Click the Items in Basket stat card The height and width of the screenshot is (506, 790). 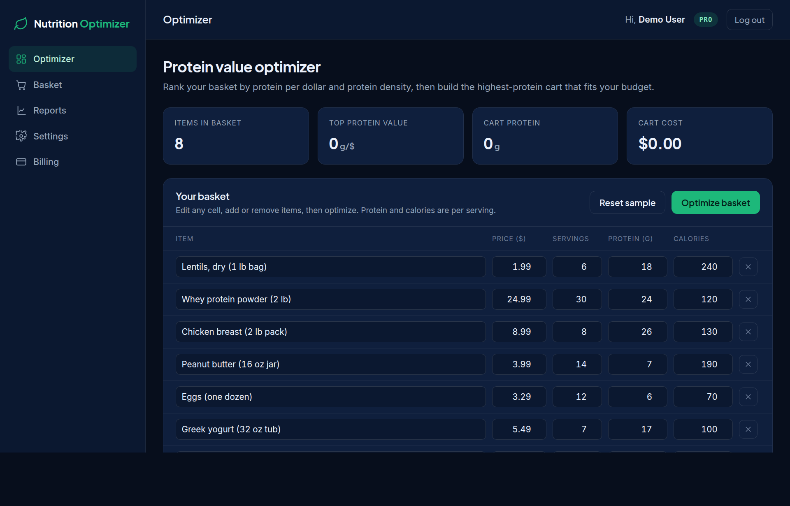coord(236,136)
